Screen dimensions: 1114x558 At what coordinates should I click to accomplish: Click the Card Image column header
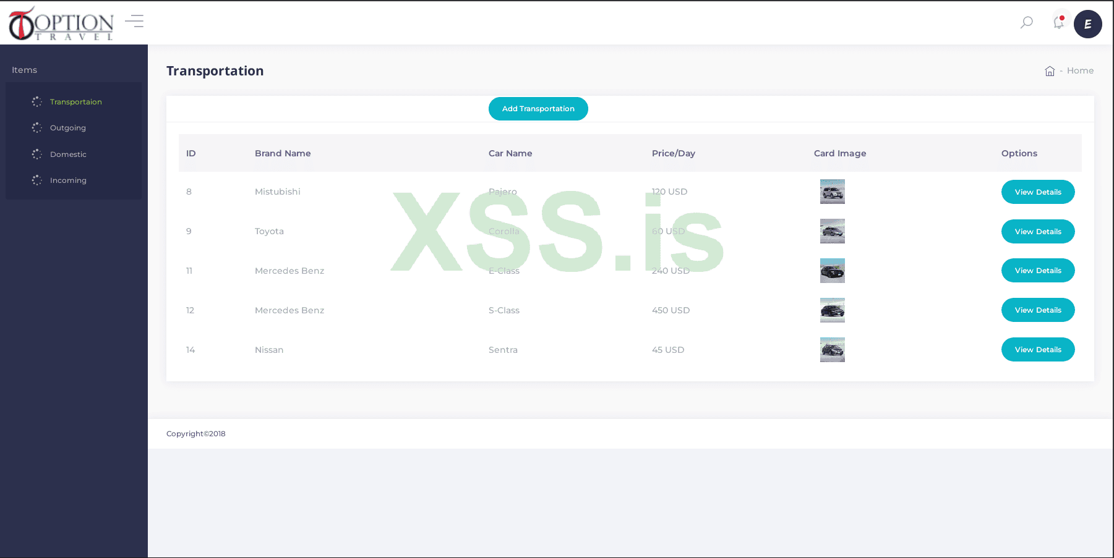pos(840,153)
